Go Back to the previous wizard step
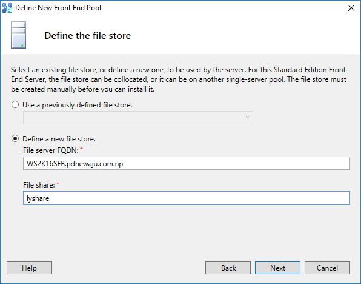 click(228, 268)
